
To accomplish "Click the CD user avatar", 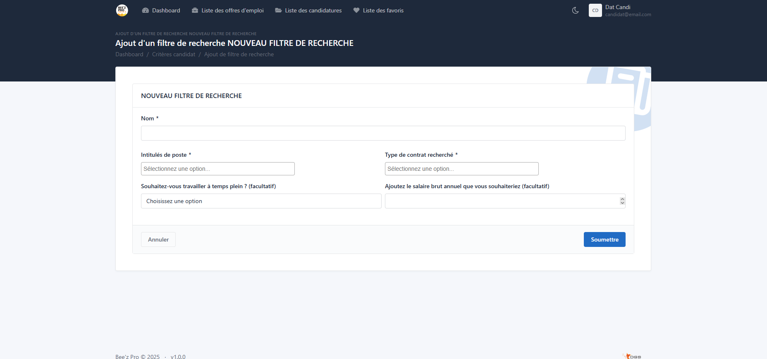I will [595, 10].
